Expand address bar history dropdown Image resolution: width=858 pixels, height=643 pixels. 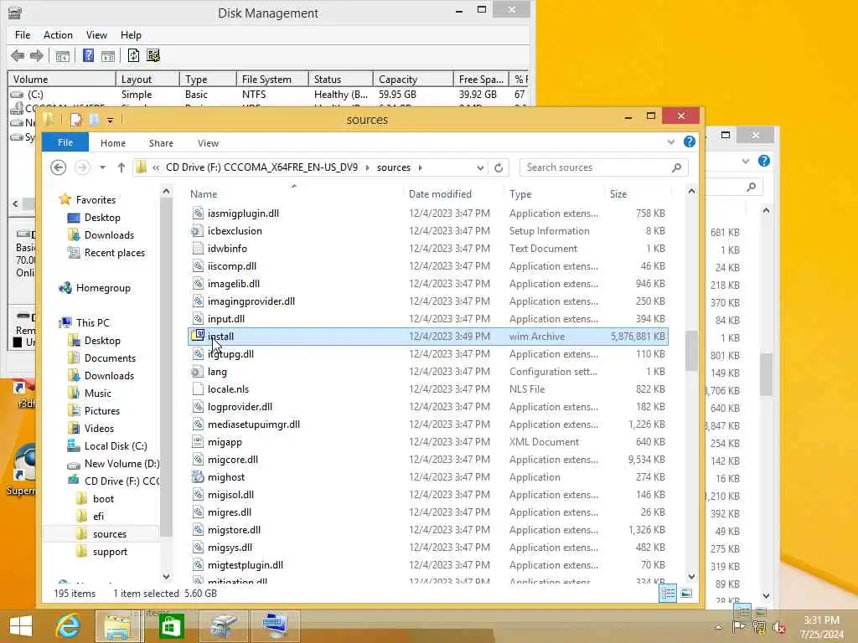[480, 167]
